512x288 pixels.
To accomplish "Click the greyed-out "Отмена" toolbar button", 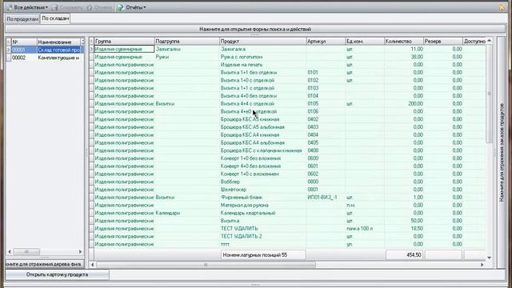I will [100, 7].
